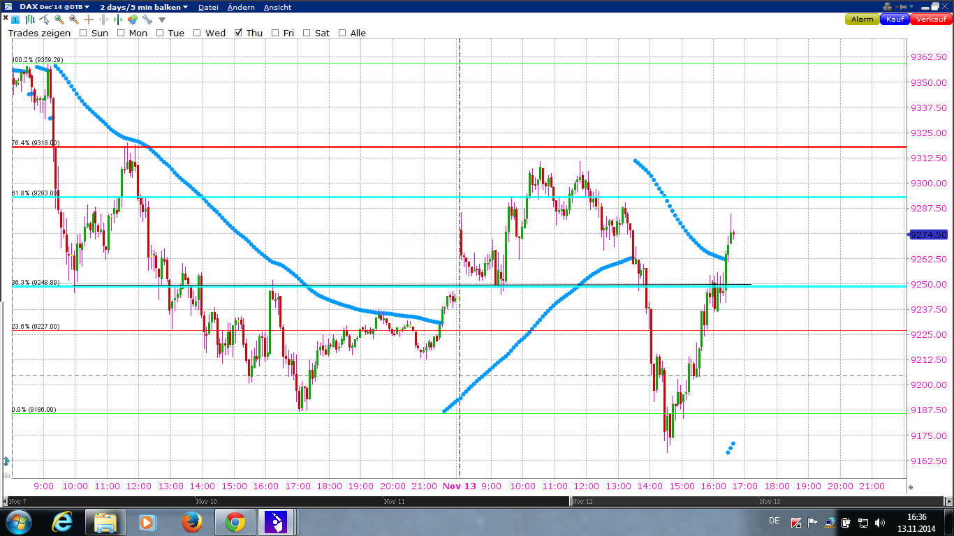
Task: Open the chart bar style icon
Action: tap(30, 20)
